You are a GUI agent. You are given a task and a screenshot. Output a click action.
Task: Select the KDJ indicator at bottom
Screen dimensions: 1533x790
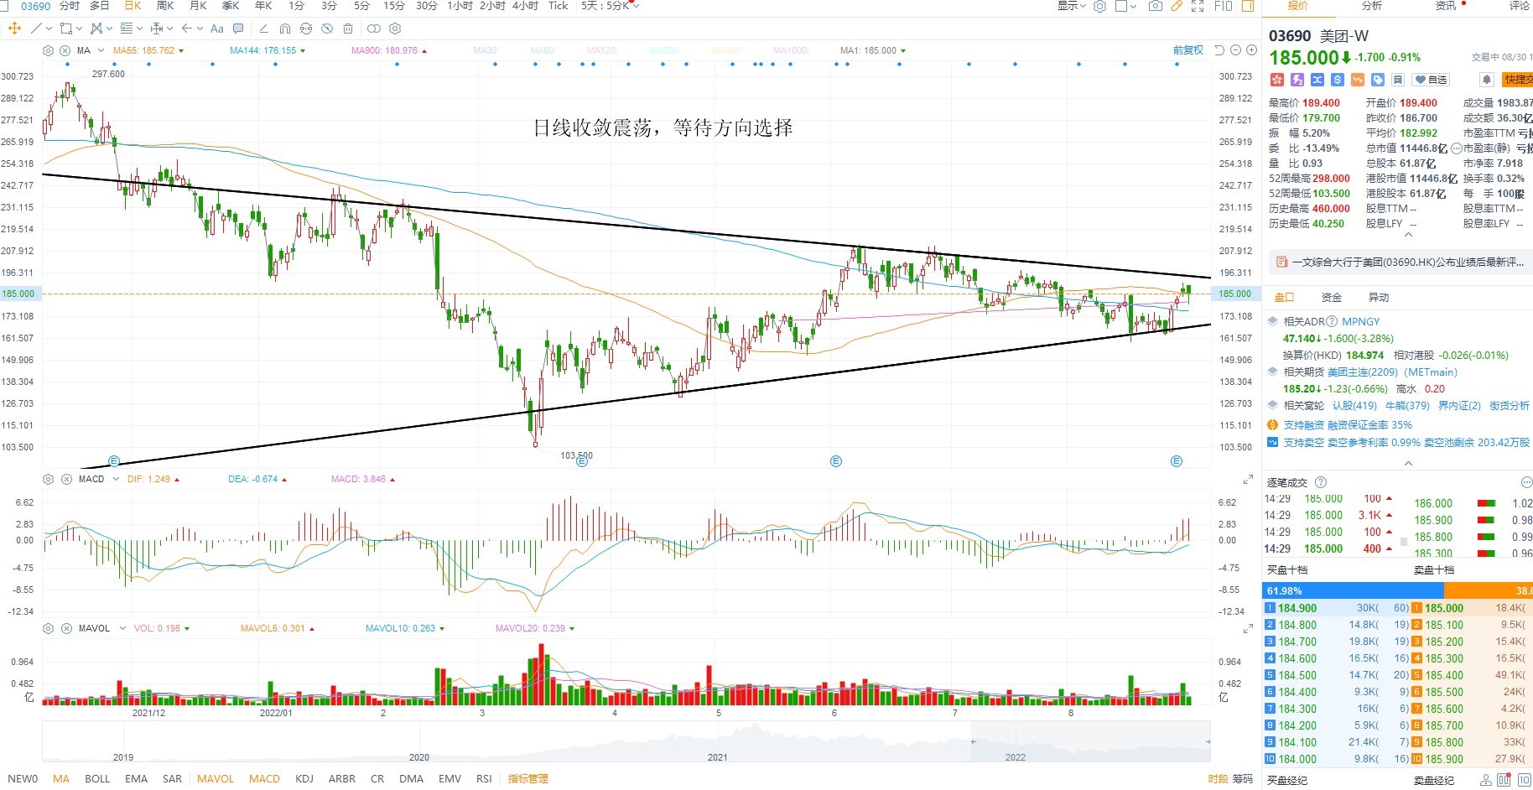click(304, 779)
